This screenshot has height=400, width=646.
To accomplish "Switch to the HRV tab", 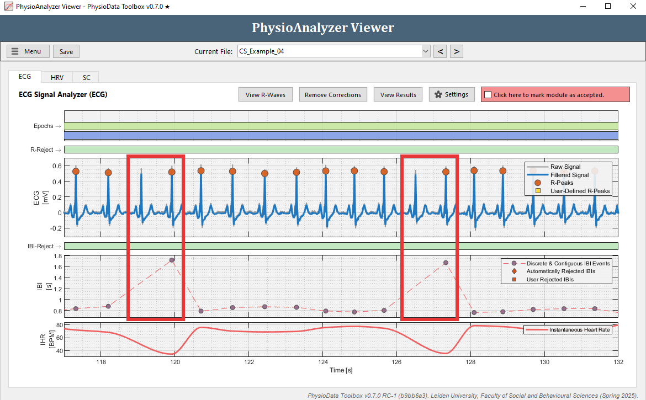I will (x=57, y=77).
